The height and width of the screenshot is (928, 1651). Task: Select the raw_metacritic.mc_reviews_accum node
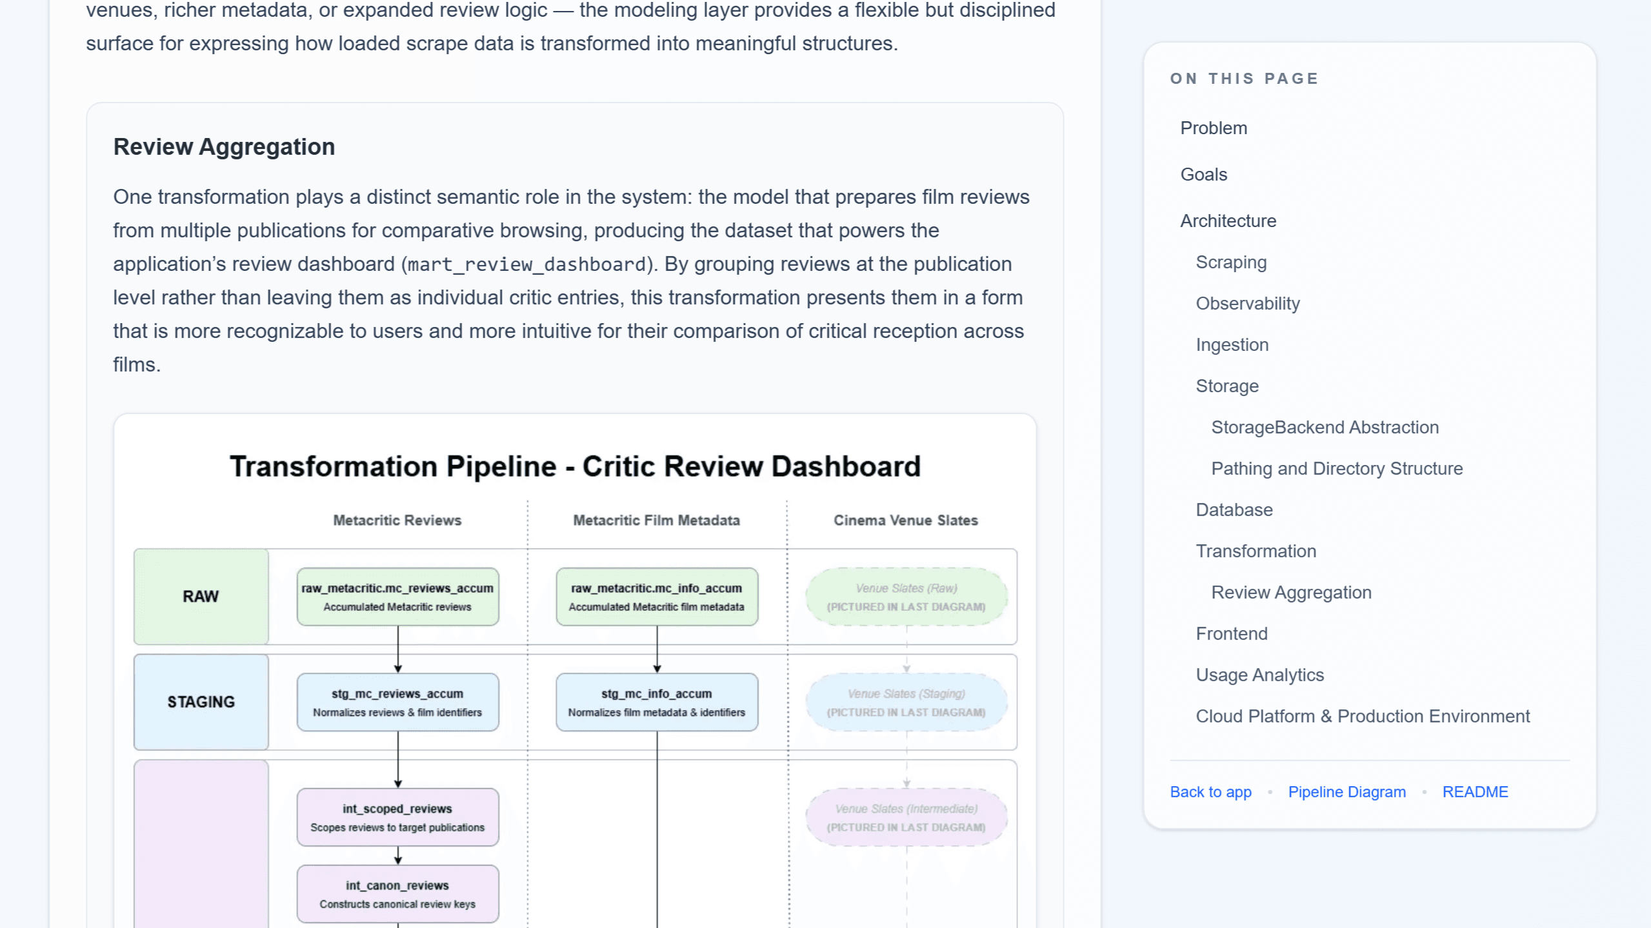coord(397,597)
